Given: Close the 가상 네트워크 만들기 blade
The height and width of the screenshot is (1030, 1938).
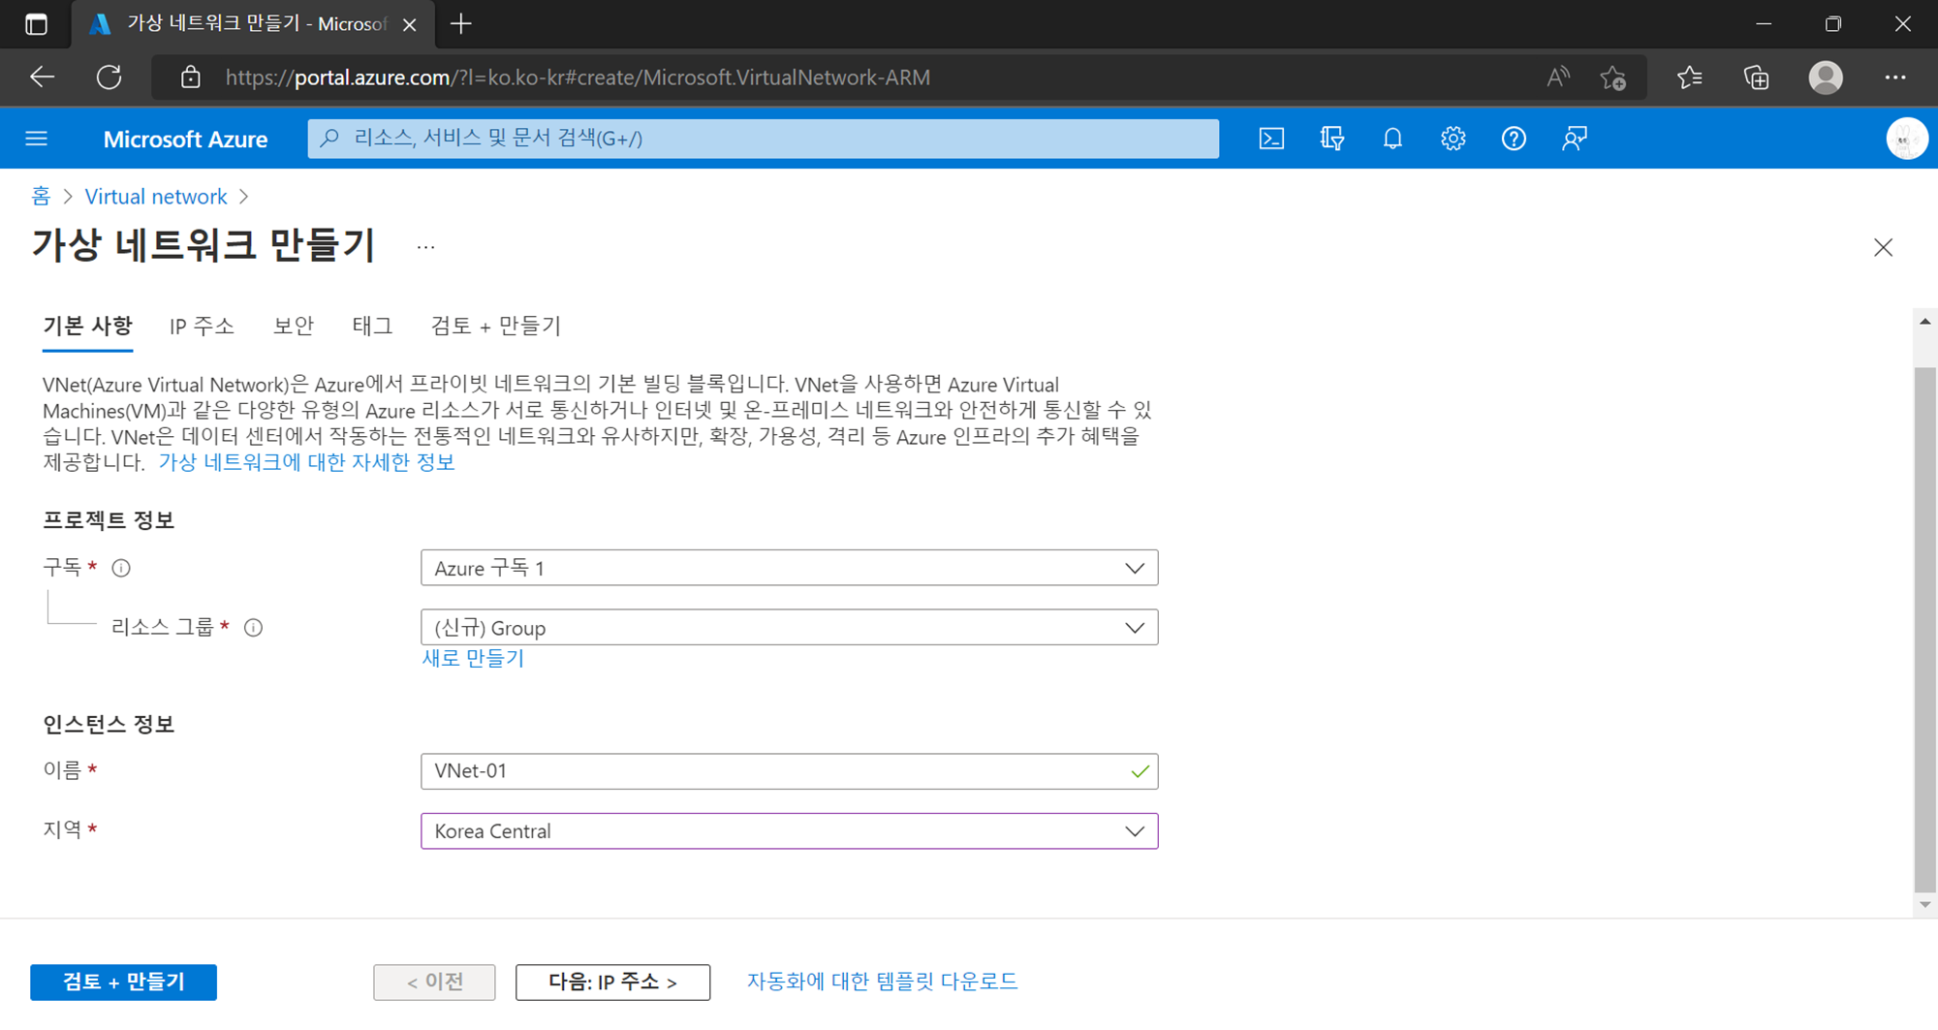Looking at the screenshot, I should tap(1883, 247).
